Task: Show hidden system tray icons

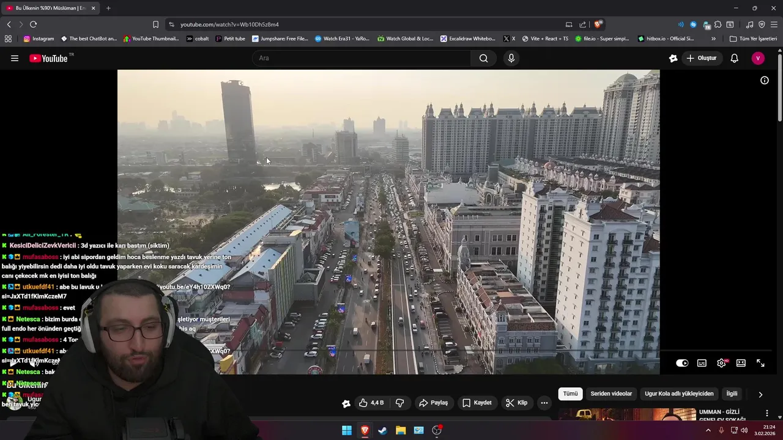Action: click(708, 430)
